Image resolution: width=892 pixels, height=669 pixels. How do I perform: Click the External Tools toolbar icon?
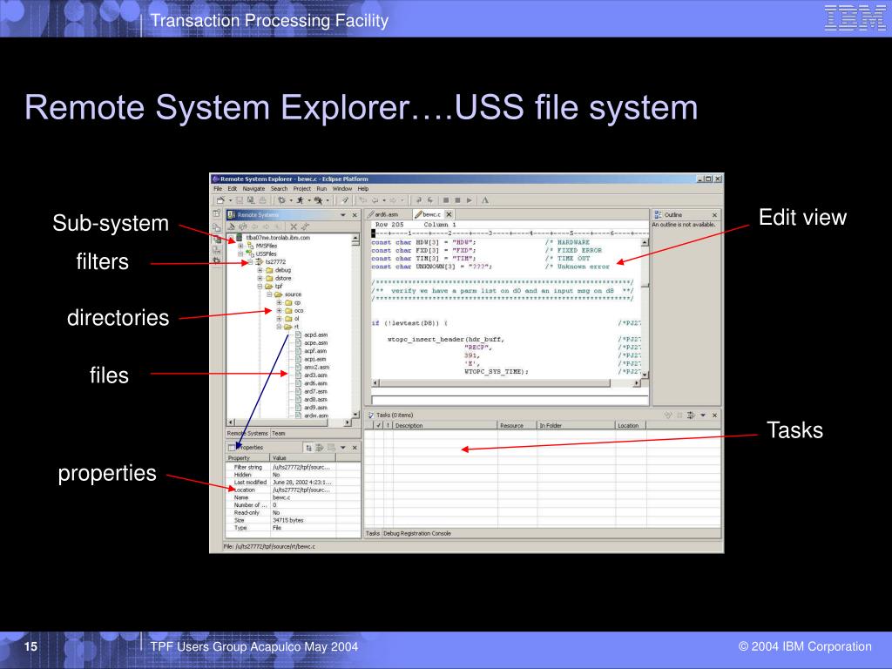[x=318, y=200]
